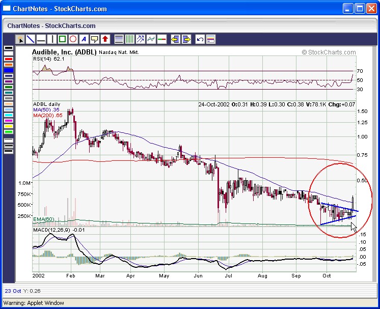This screenshot has height=309, width=380.
Task: Set thin line thickness option
Action: (x=9, y=140)
